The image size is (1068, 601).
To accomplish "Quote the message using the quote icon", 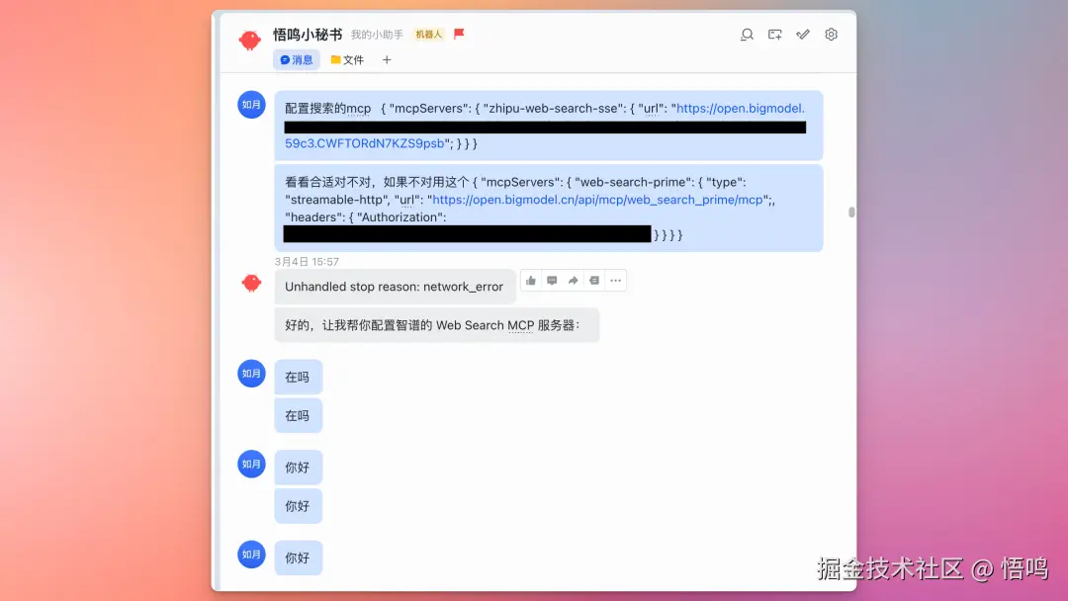I will (594, 280).
